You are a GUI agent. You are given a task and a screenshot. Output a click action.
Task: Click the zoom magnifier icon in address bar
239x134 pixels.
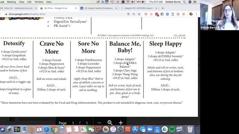134,14
